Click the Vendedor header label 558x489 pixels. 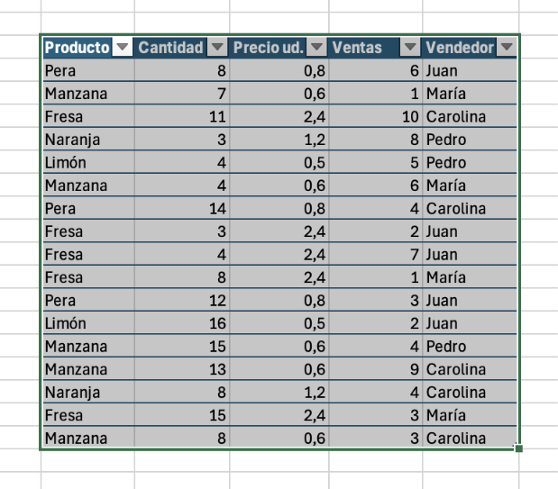pos(460,48)
